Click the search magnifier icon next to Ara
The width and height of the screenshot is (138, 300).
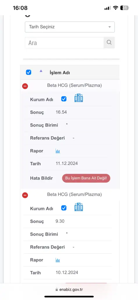[109, 42]
